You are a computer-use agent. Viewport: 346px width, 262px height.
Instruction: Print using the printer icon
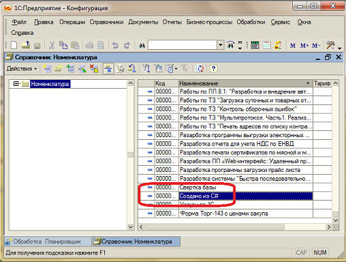[89, 45]
